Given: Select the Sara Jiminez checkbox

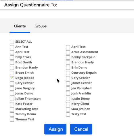Looking at the screenshot, I should pyautogui.click(x=68, y=109).
